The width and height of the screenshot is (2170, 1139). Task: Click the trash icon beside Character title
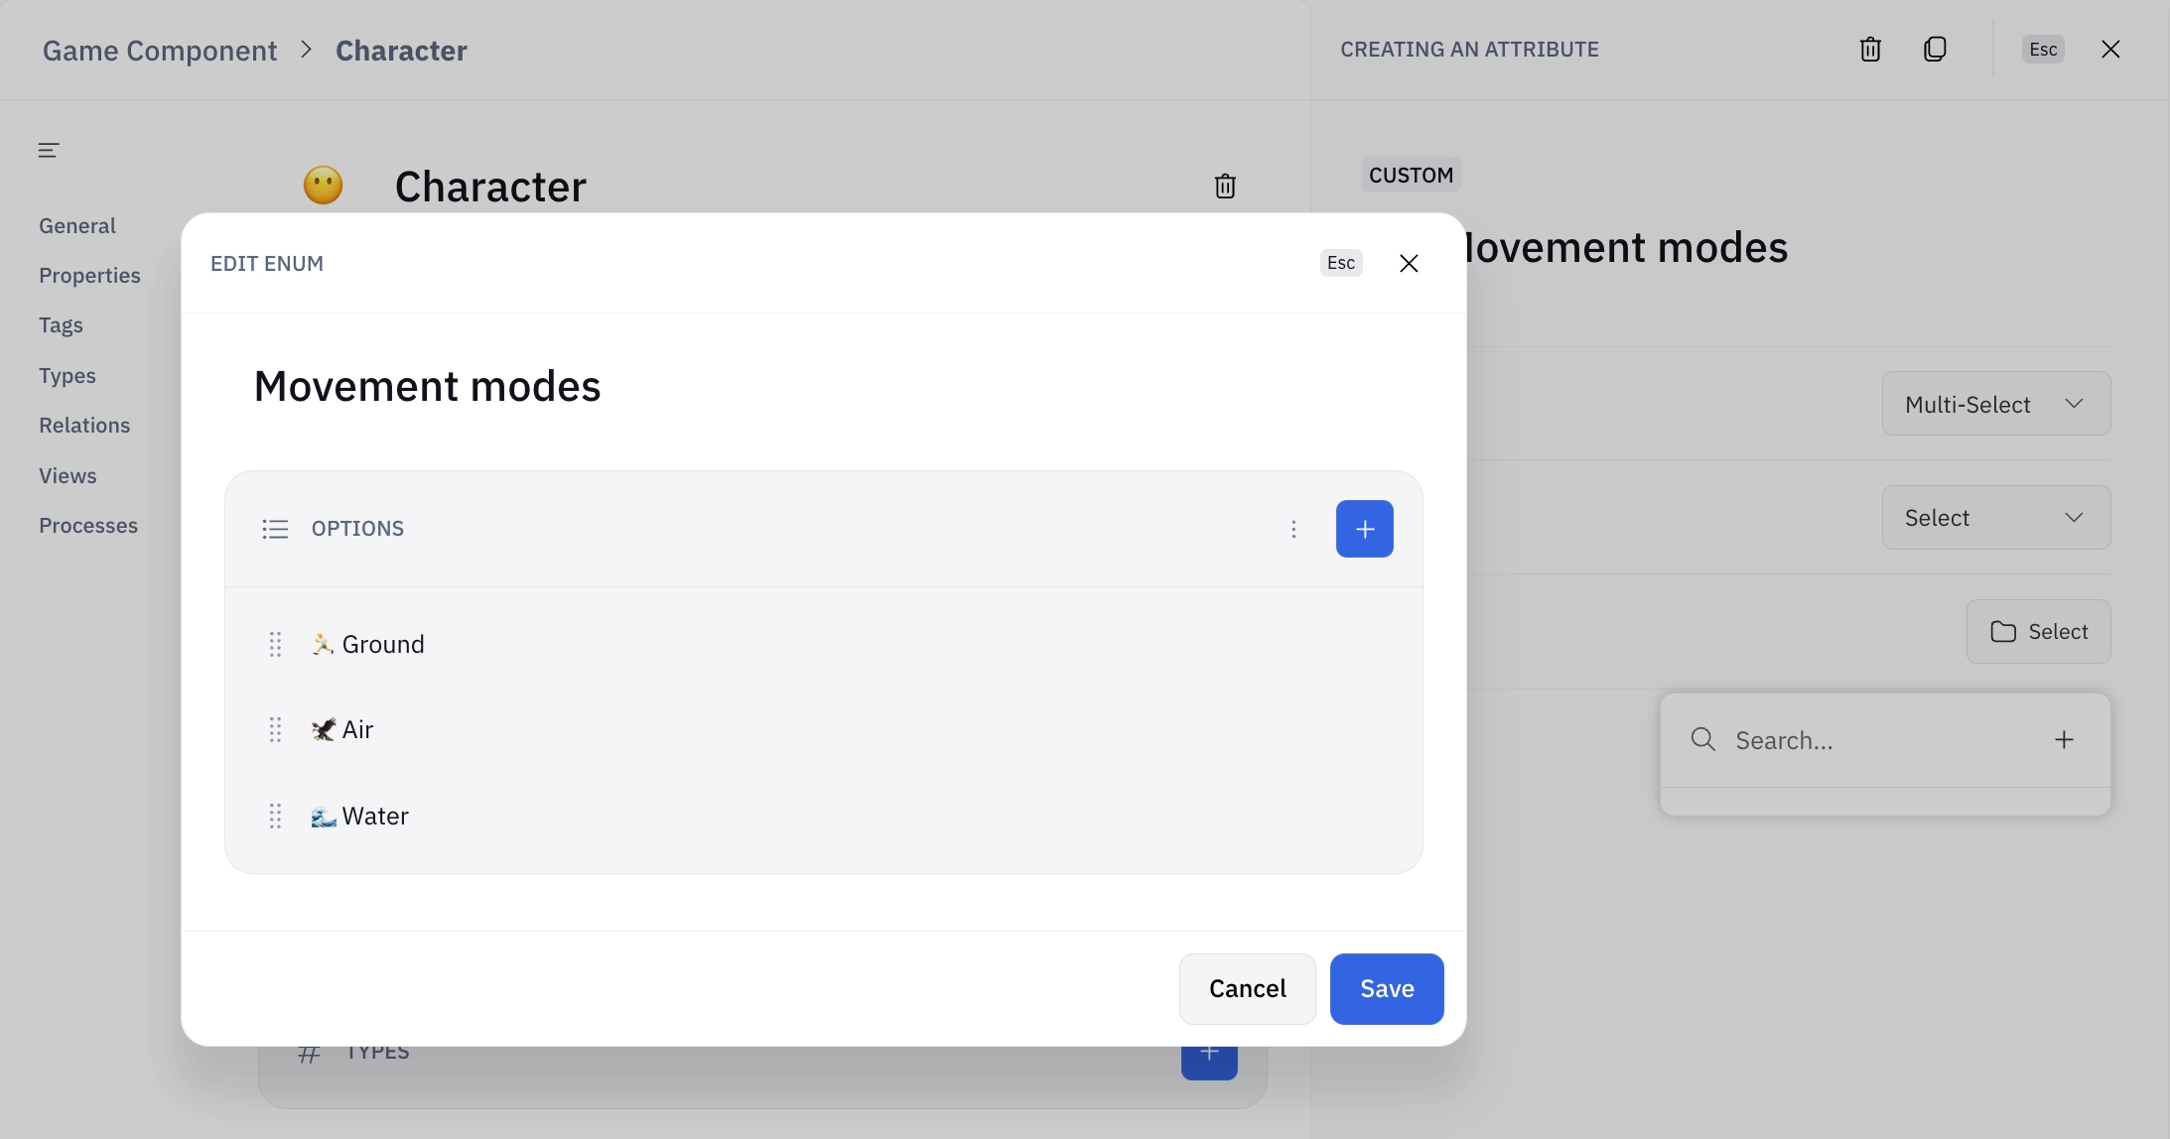[x=1224, y=186]
